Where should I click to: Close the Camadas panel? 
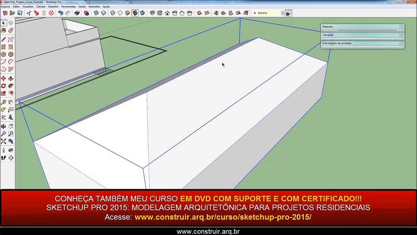click(401, 35)
